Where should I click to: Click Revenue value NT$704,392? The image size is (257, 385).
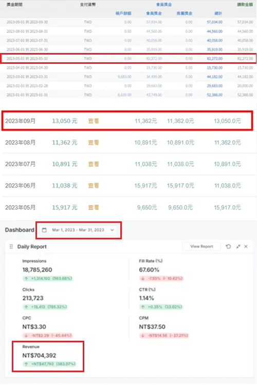[x=39, y=356]
